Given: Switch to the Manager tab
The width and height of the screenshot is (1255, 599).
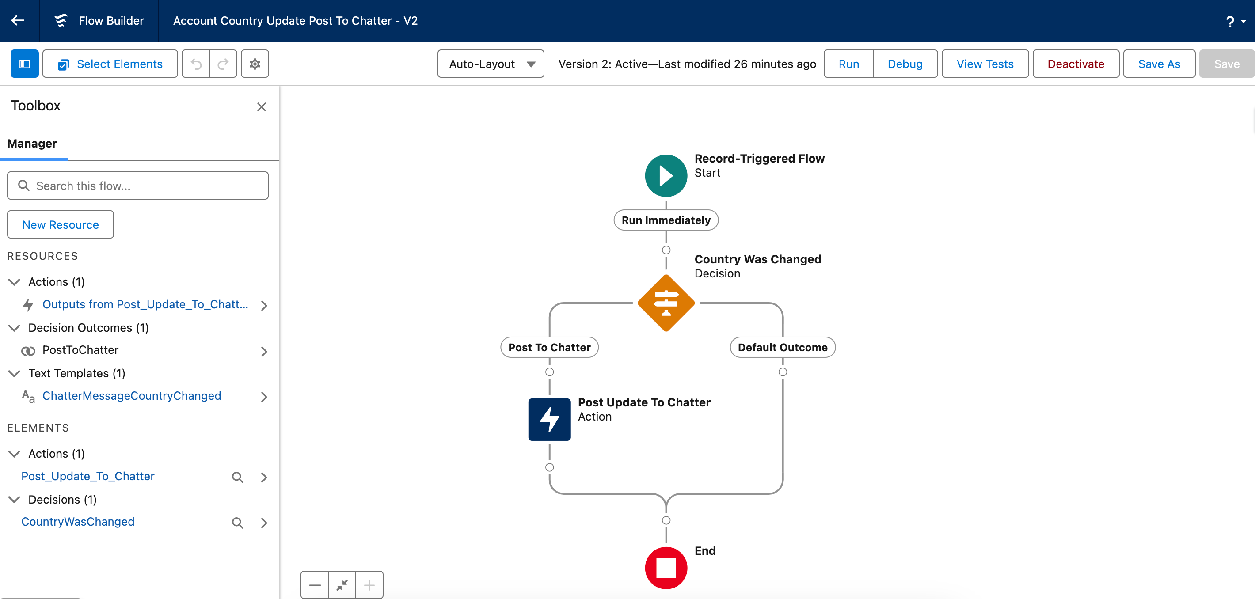Looking at the screenshot, I should click(x=32, y=143).
